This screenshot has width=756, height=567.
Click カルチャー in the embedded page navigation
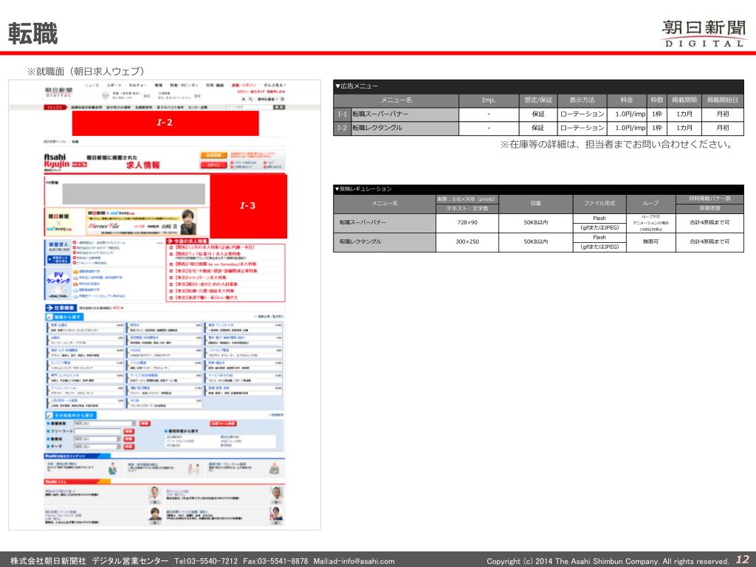coord(138,85)
